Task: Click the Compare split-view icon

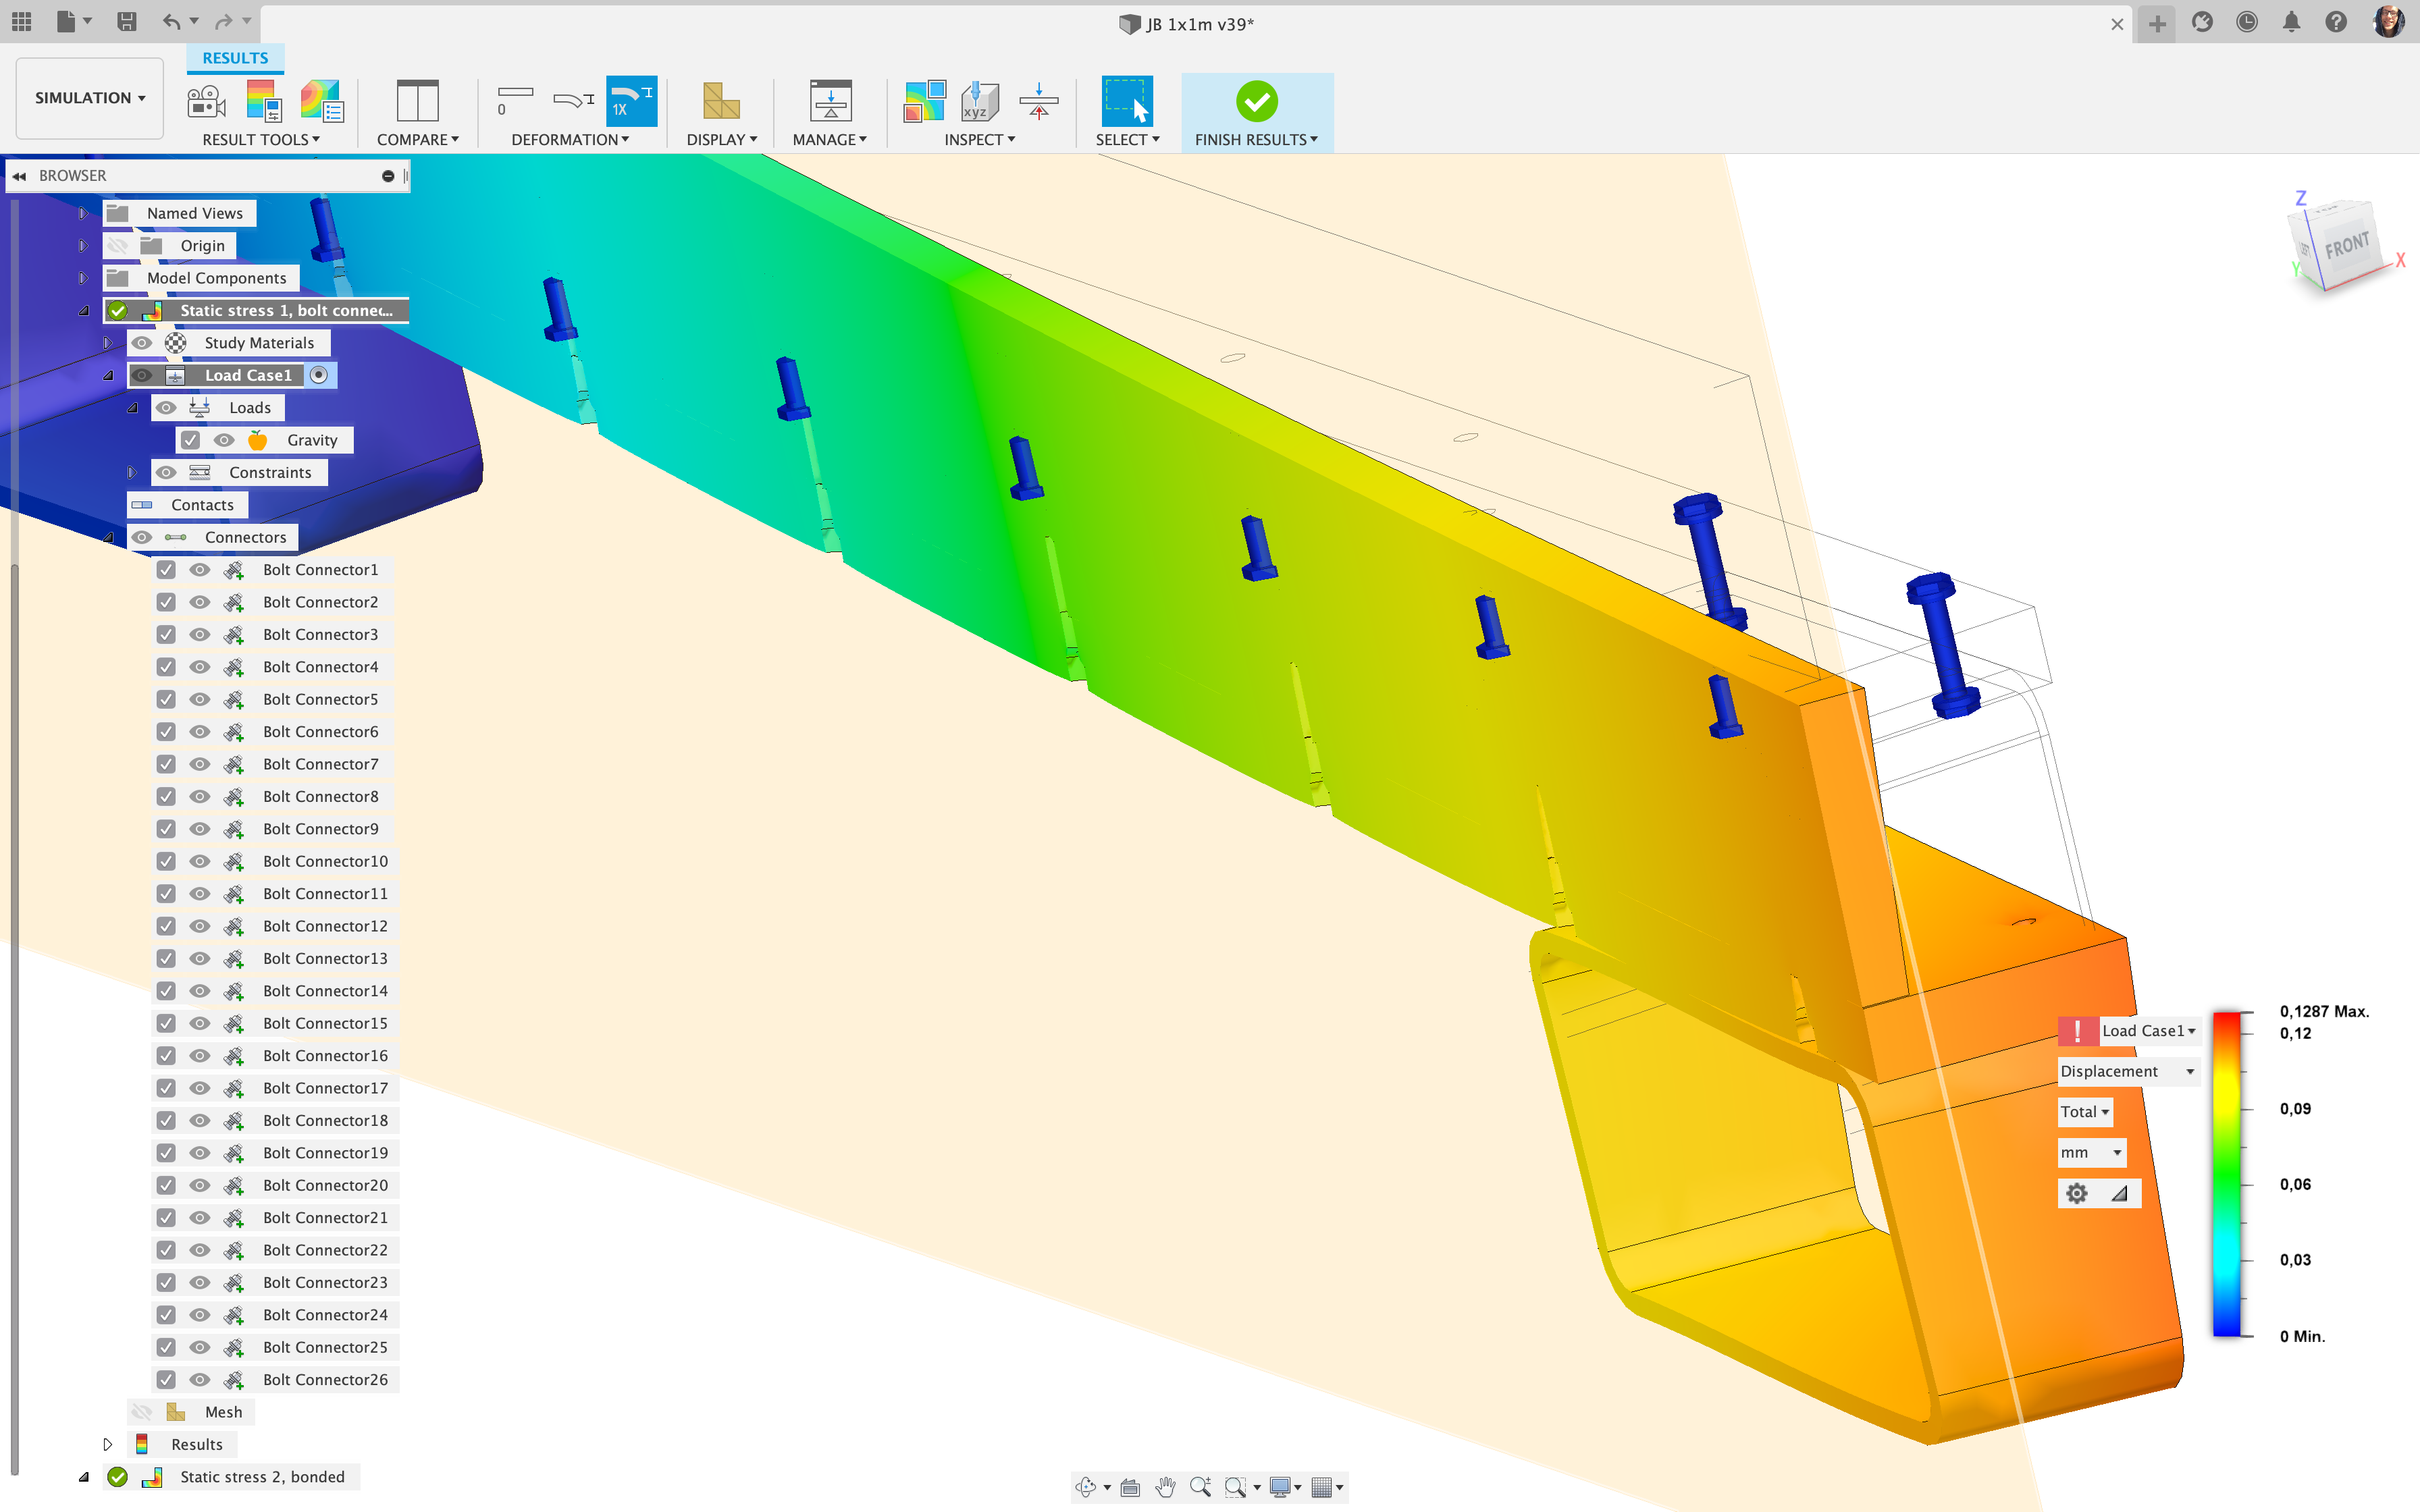Action: coord(417,101)
